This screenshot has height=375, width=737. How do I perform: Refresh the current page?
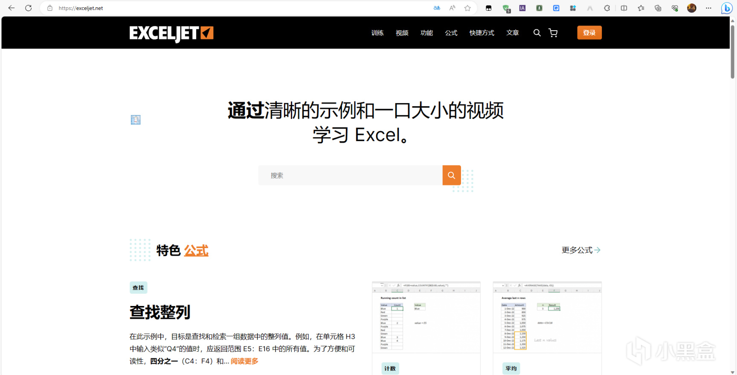[29, 8]
